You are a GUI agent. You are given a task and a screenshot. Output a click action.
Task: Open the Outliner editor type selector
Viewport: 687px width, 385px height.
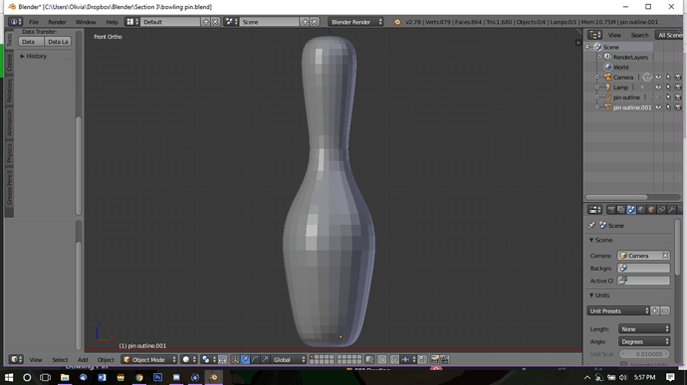pos(594,35)
